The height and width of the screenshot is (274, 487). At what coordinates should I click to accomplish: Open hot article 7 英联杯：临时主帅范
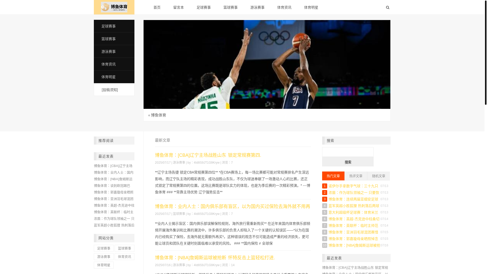[353, 226]
